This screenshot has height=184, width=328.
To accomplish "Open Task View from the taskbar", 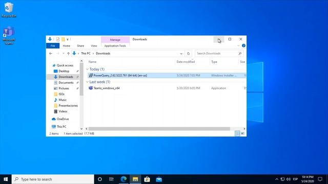I will [111, 179].
